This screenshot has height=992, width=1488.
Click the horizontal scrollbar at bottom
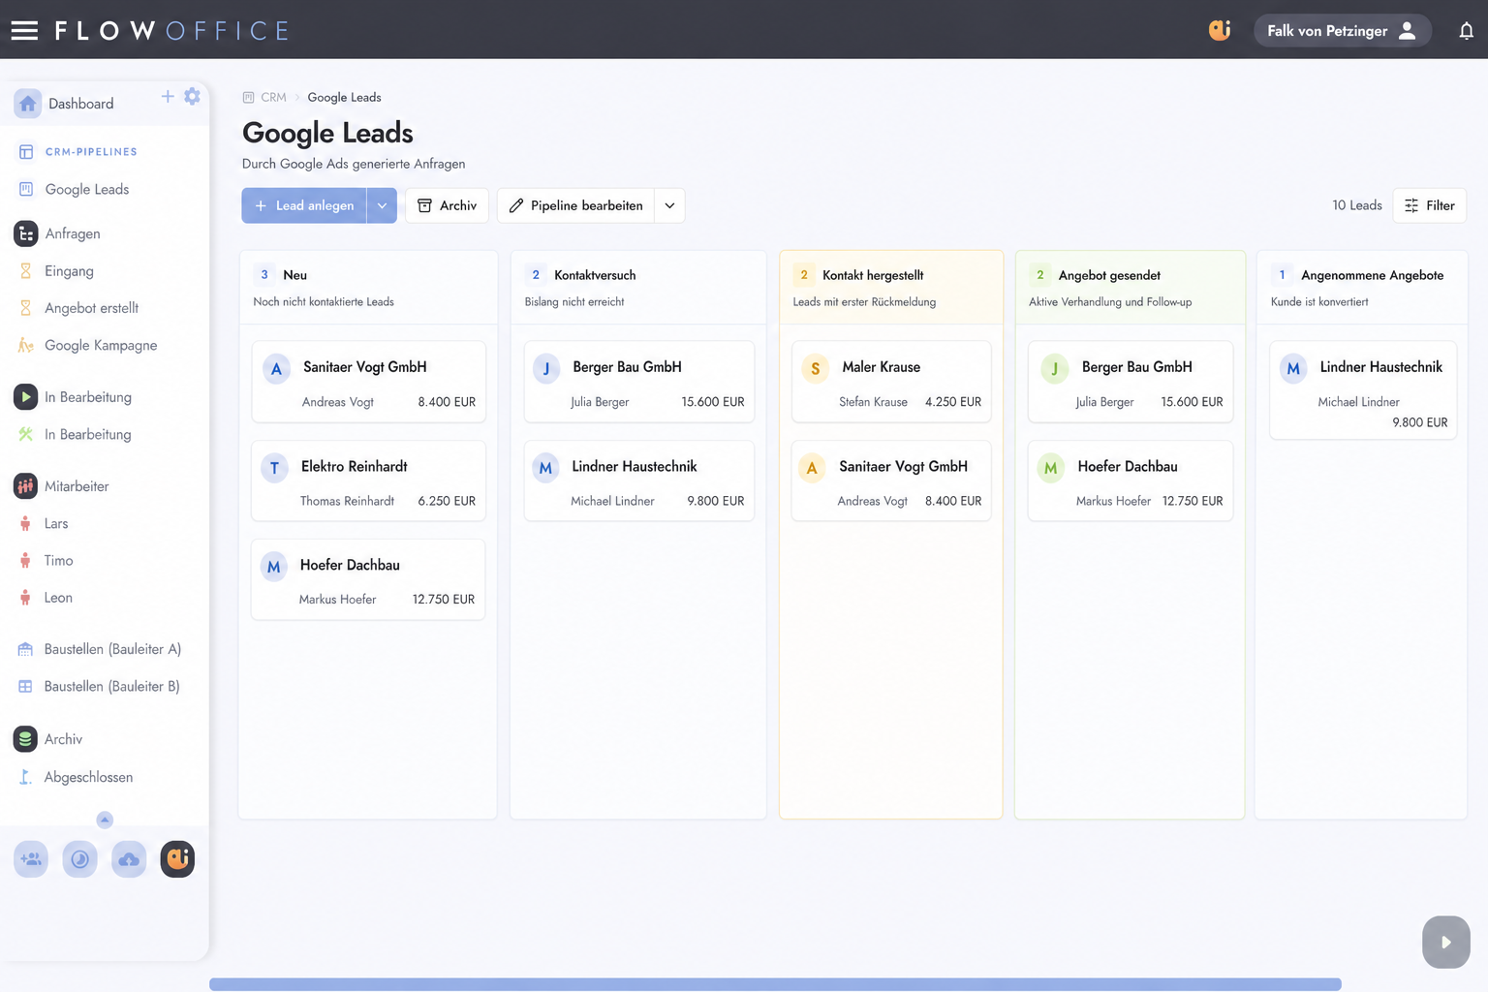click(x=775, y=984)
